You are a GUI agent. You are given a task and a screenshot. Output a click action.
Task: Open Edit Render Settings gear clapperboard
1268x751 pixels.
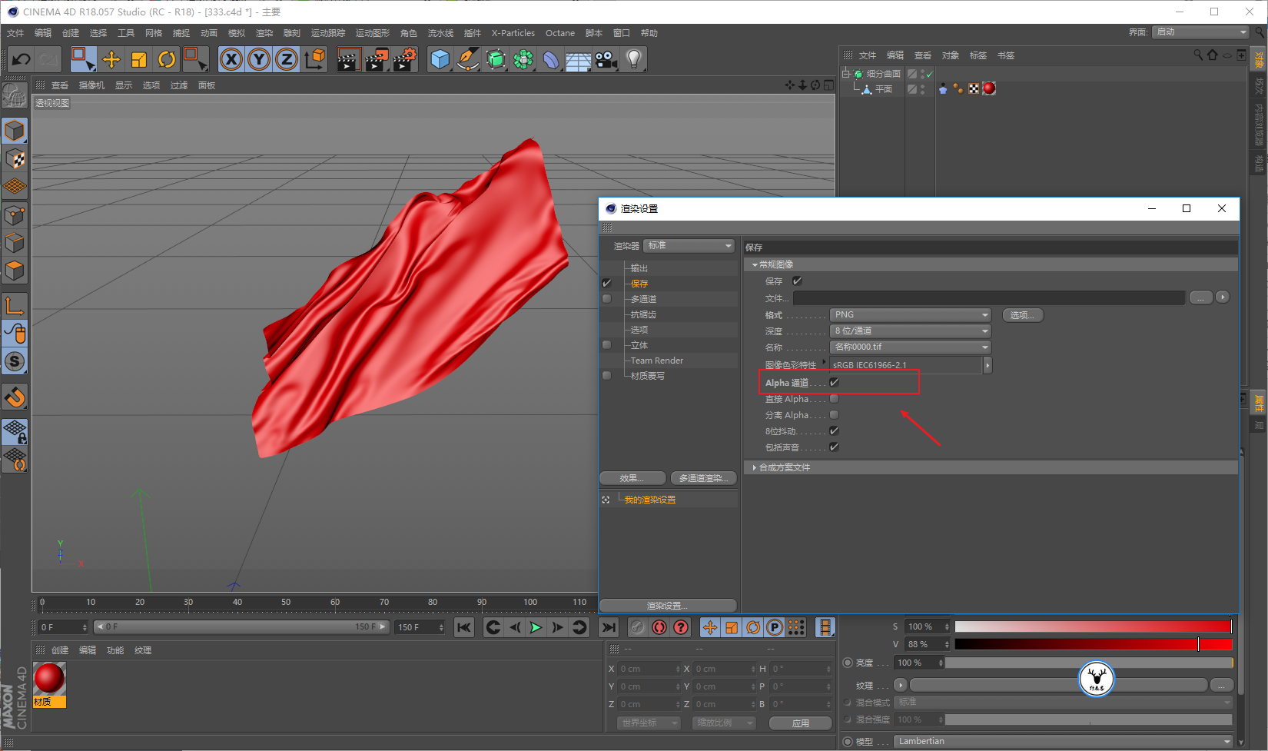(404, 59)
